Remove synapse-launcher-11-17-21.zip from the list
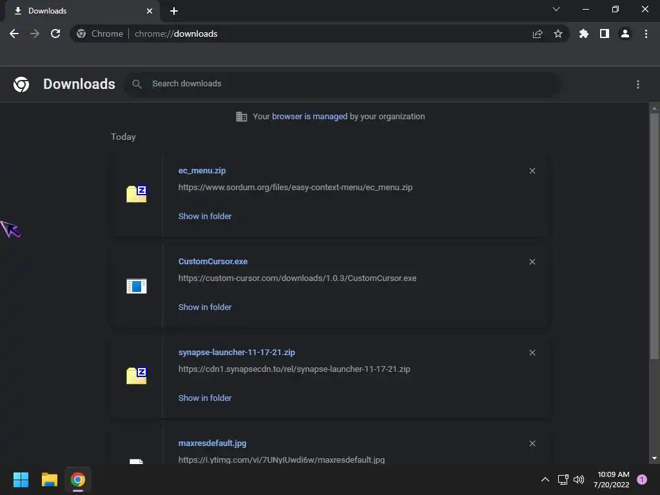The image size is (660, 495). coord(532,353)
